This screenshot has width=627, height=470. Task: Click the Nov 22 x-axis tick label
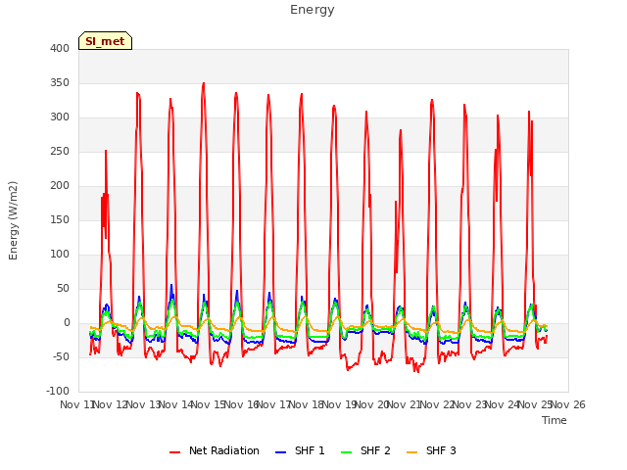coord(438,404)
